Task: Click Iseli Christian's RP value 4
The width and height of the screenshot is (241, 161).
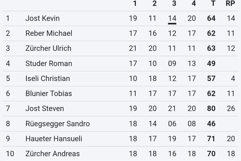Action: pyautogui.click(x=233, y=78)
